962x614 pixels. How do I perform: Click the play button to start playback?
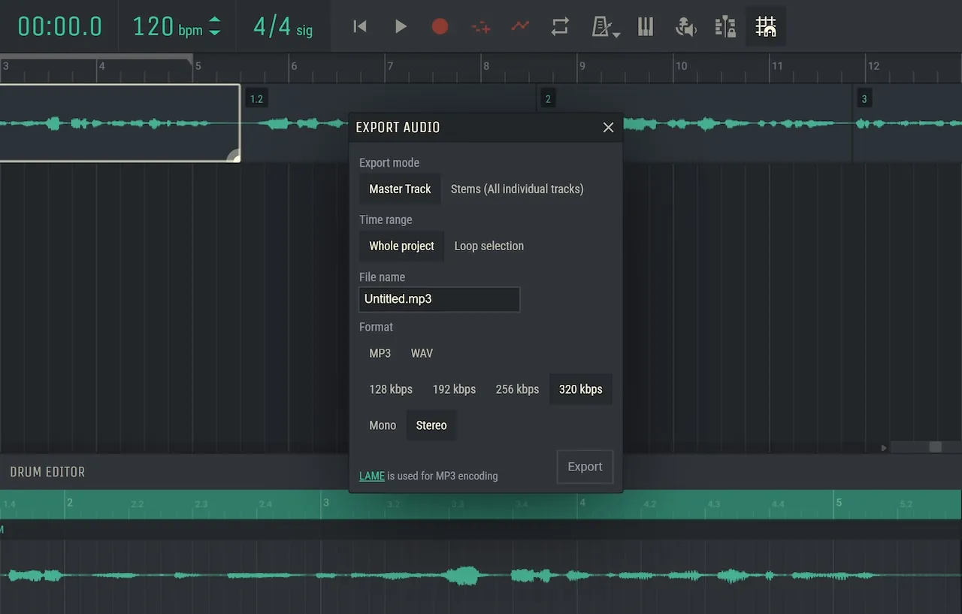[x=401, y=26]
